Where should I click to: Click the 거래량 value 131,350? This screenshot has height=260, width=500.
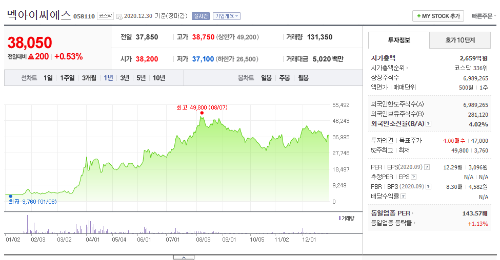pyautogui.click(x=320, y=37)
